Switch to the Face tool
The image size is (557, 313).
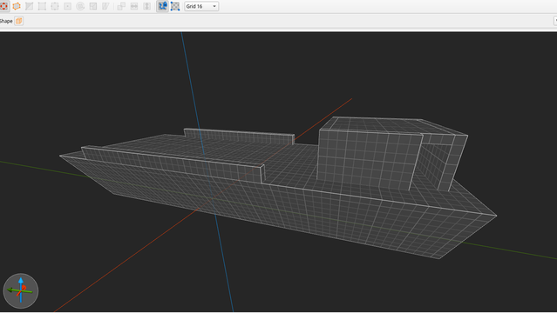click(x=67, y=6)
